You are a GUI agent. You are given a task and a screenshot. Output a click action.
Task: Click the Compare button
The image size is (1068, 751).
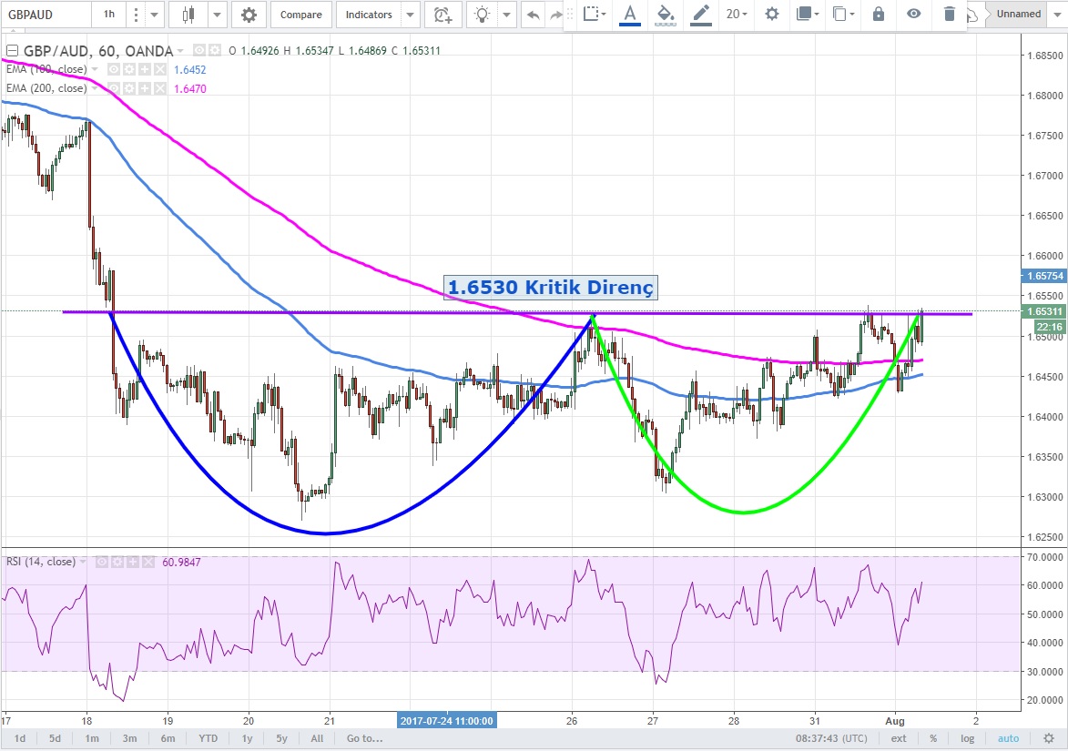(300, 15)
